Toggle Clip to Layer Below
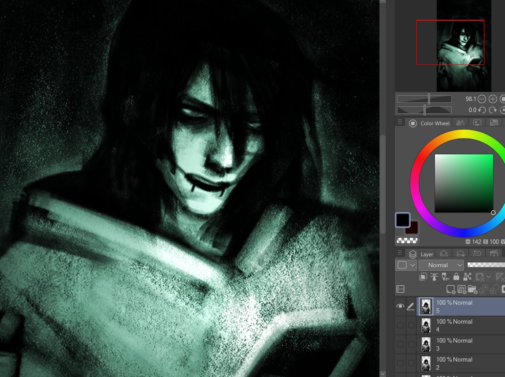The width and height of the screenshot is (505, 377). pyautogui.click(x=423, y=276)
